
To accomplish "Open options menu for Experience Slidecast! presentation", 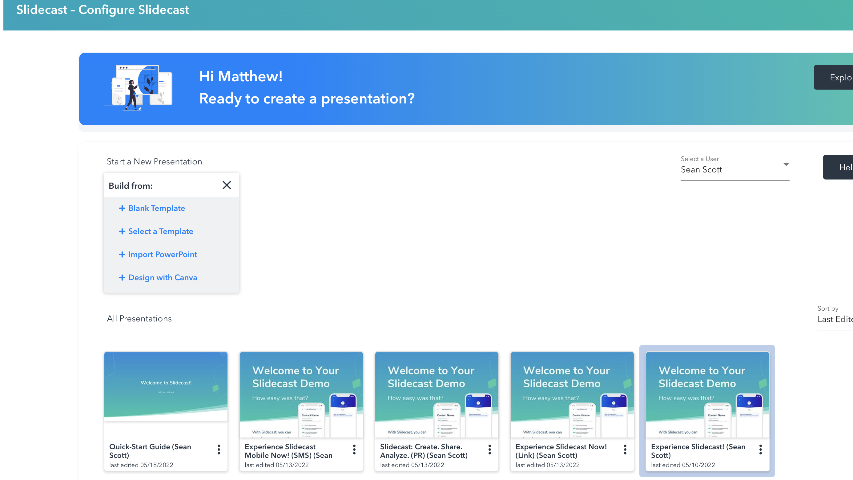I will [761, 450].
